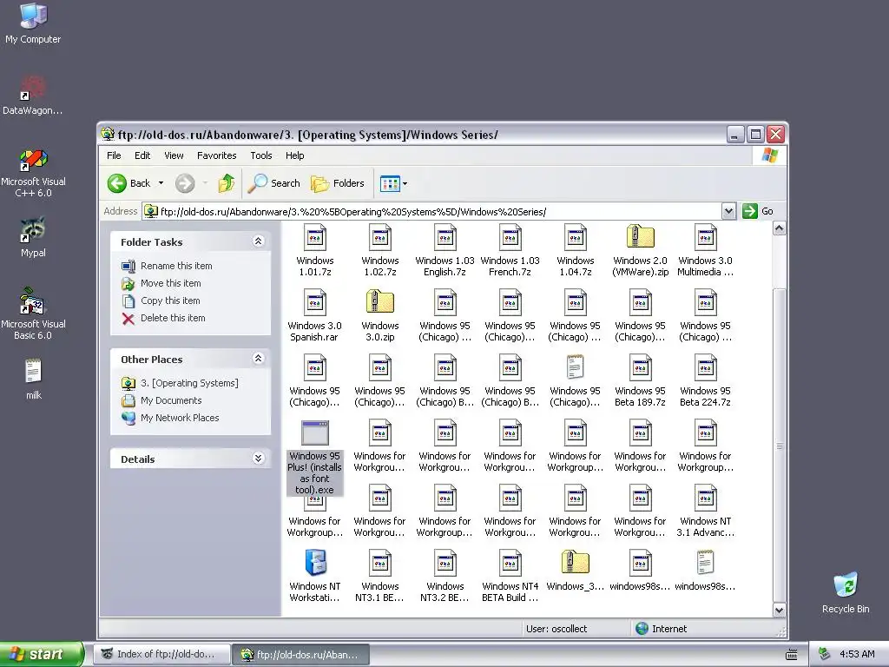The height and width of the screenshot is (667, 889).
Task: Select Windows 95 Plus! exe icon
Action: tap(314, 433)
